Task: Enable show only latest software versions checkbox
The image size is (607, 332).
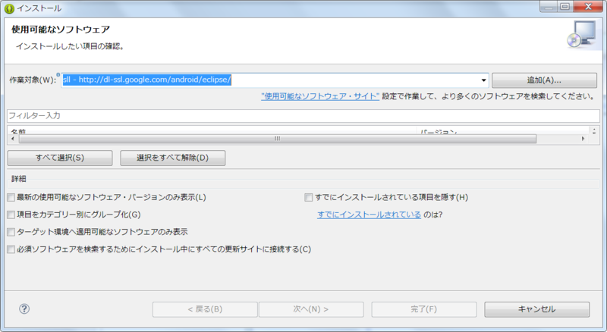Action: point(11,197)
